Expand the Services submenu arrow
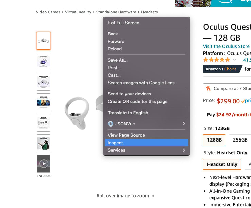The image size is (251, 208). pyautogui.click(x=184, y=150)
